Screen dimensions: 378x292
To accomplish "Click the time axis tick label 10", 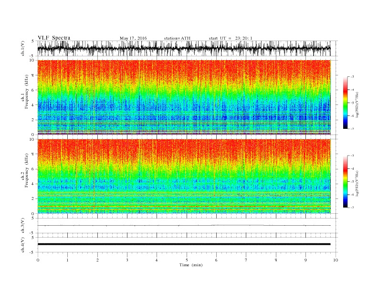I will click(x=336, y=260).
